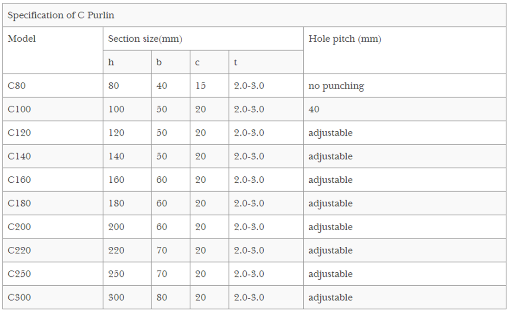
Task: Select the C120 model cell
Action: pos(19,133)
